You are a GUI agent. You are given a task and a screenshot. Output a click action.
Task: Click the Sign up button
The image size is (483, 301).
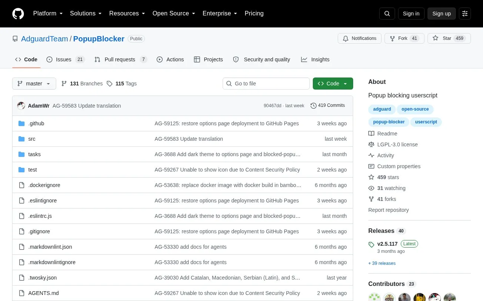coord(441,14)
